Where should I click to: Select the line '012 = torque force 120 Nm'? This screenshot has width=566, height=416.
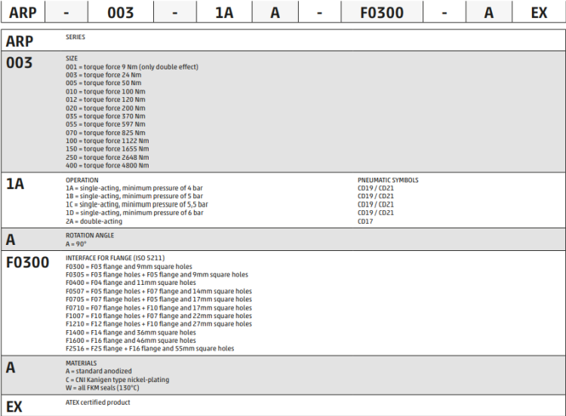(106, 99)
